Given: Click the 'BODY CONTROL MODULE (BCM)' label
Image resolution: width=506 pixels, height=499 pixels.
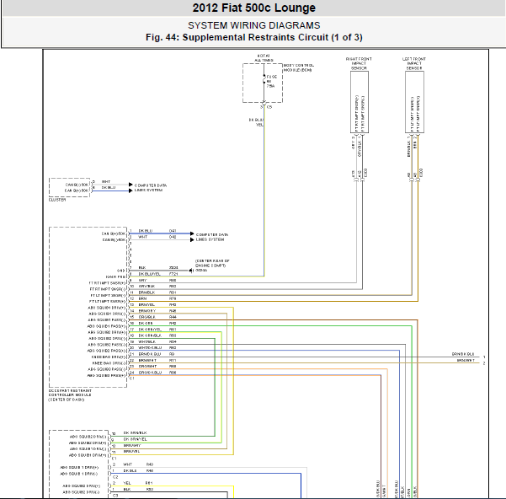Looking at the screenshot, I should [299, 67].
